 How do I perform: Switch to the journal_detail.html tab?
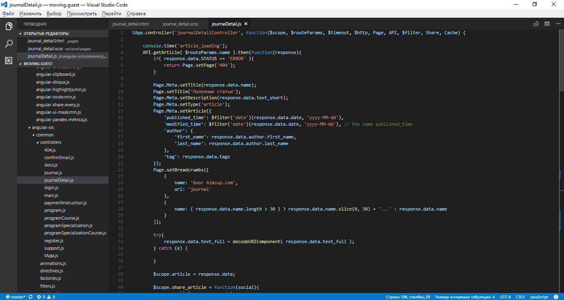[x=130, y=24]
